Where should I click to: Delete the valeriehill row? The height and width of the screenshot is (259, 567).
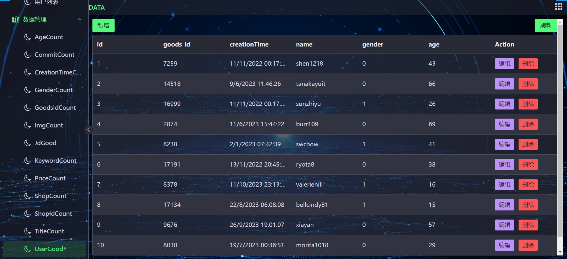click(528, 185)
